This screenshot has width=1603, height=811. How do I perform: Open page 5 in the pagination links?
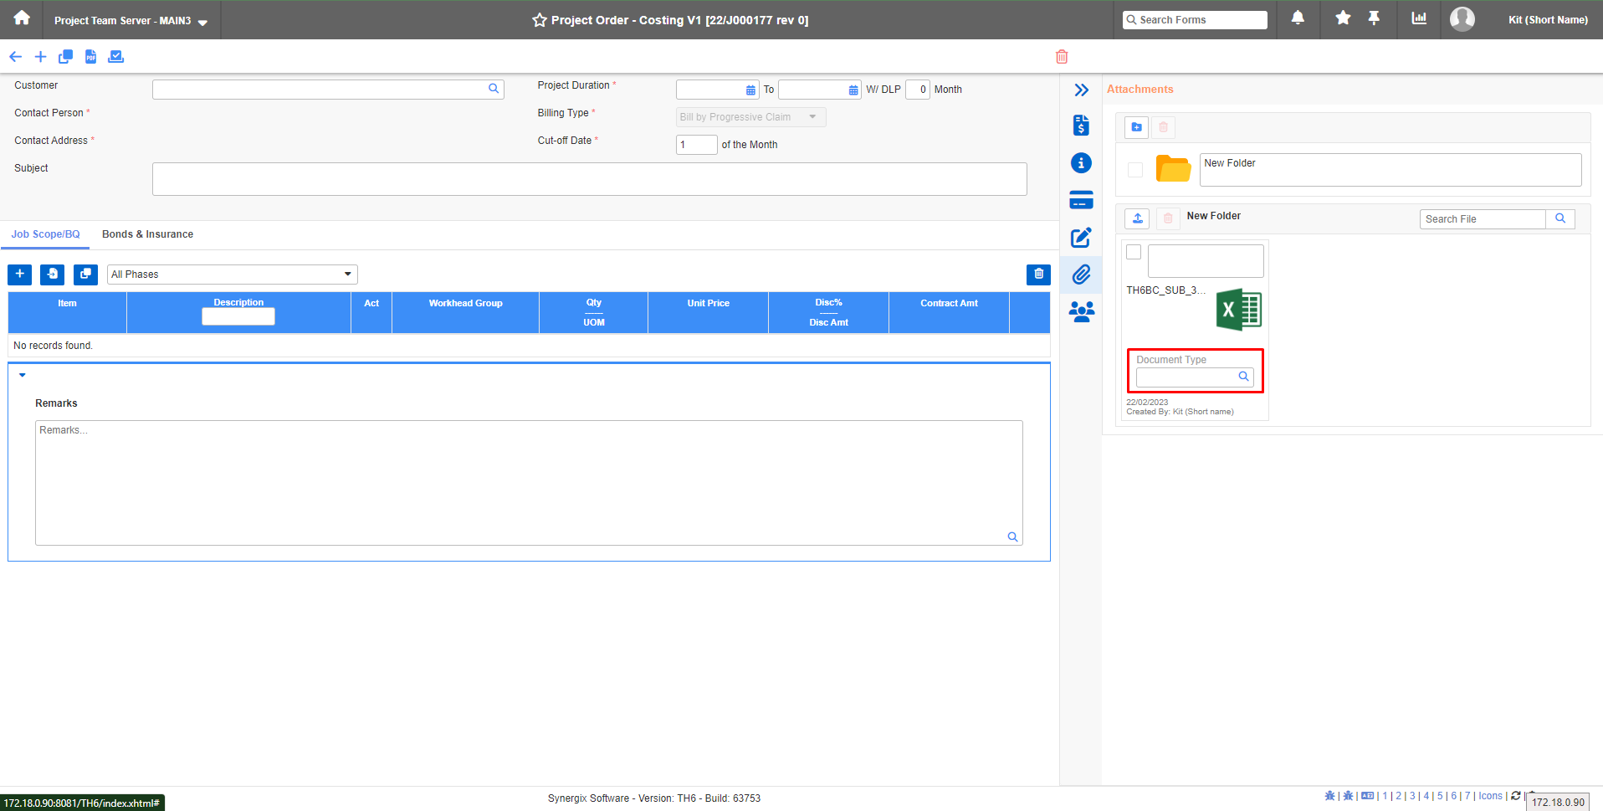click(x=1440, y=795)
